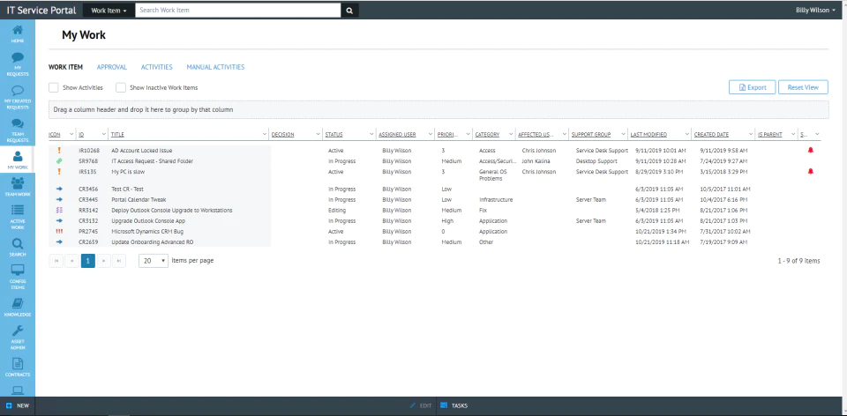Open Active Work sidebar icon

18,216
